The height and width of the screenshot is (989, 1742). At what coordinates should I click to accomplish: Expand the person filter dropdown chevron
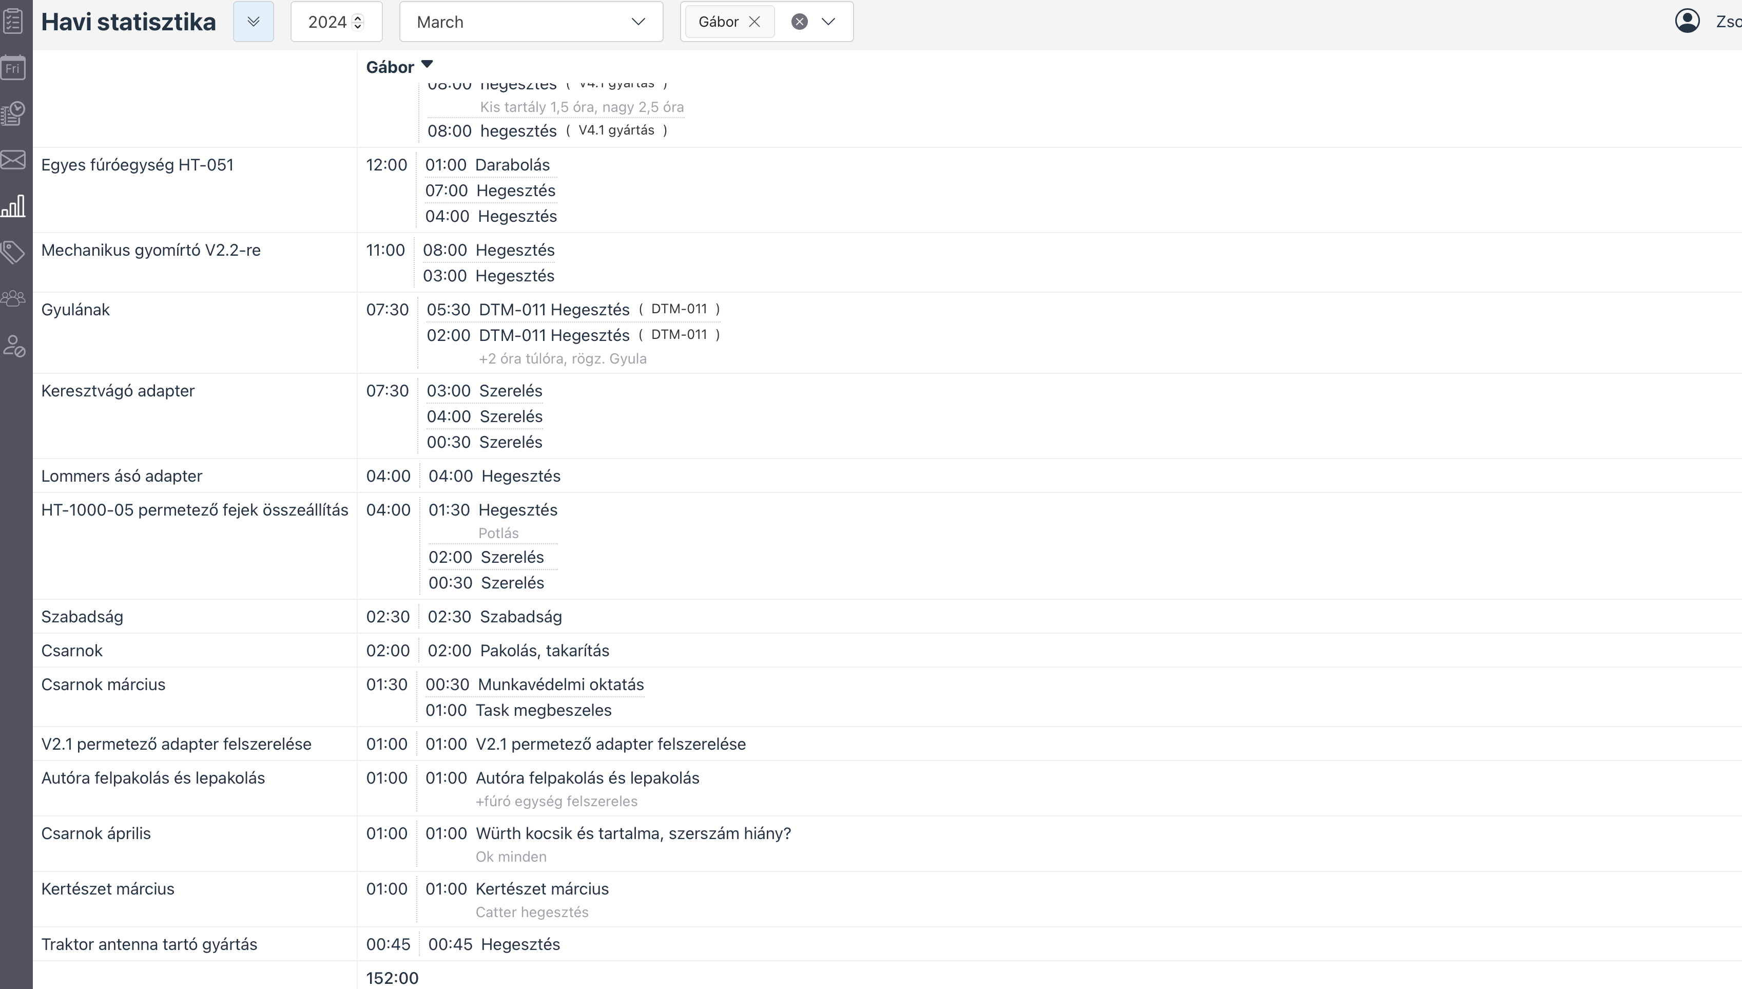(828, 22)
